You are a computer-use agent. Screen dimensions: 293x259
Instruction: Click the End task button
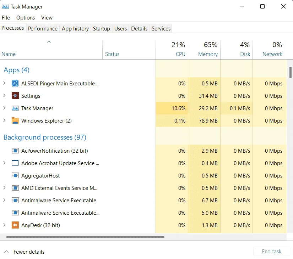pyautogui.click(x=271, y=251)
